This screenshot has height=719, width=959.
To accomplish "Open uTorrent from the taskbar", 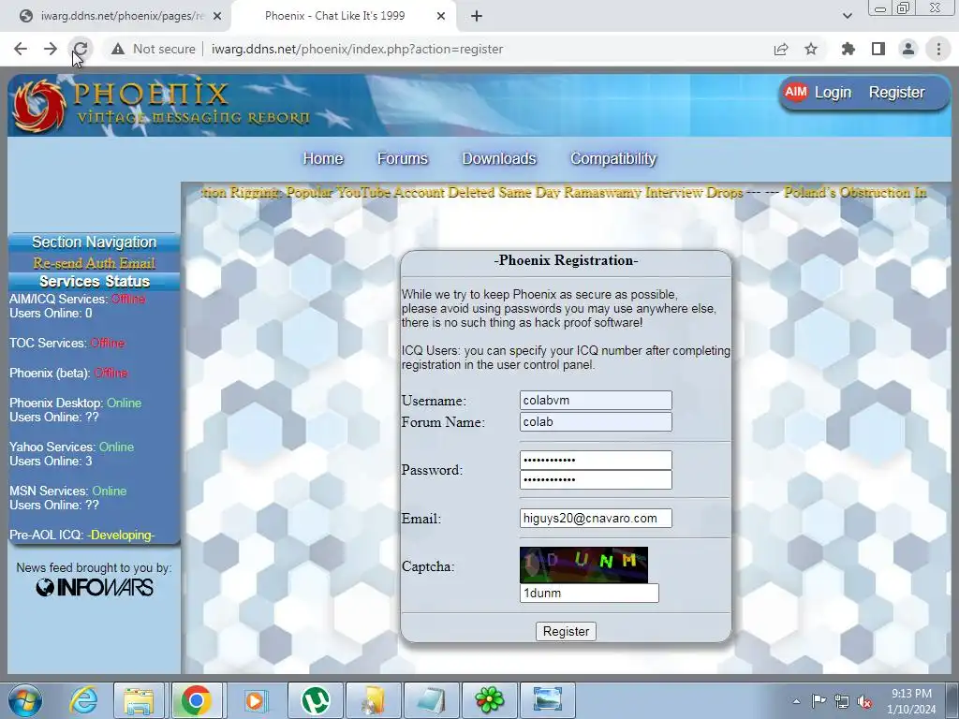I will point(315,700).
